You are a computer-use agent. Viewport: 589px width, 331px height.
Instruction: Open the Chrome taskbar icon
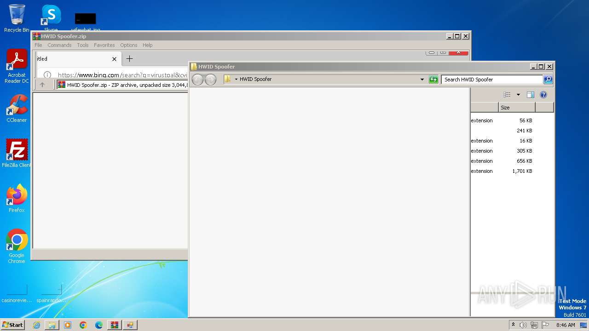[83, 325]
